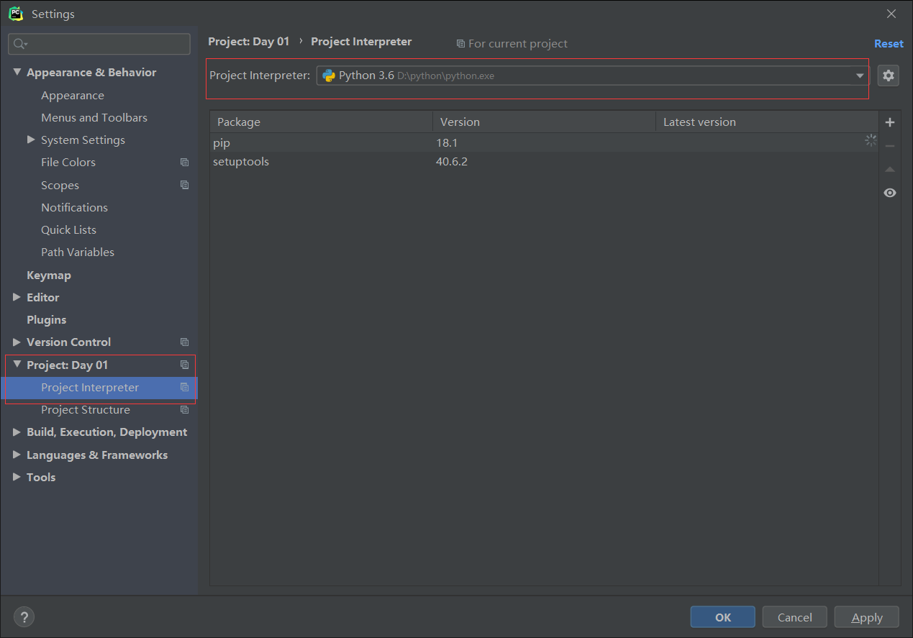Screen dimensions: 913x638
Task: Open Menus and Toolbars settings
Action: (94, 117)
